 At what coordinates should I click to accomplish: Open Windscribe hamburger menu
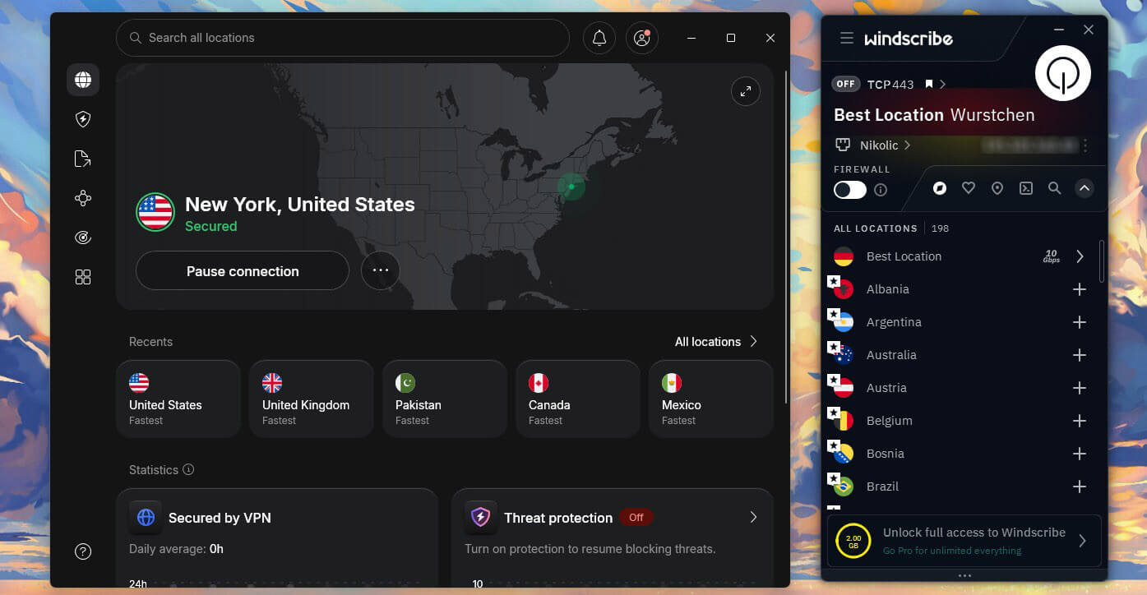(846, 38)
